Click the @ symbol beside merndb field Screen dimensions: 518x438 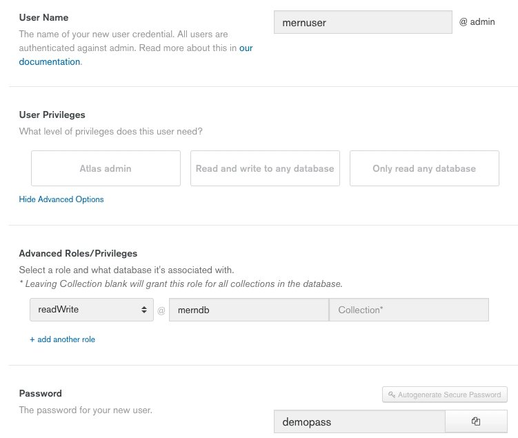tap(161, 310)
